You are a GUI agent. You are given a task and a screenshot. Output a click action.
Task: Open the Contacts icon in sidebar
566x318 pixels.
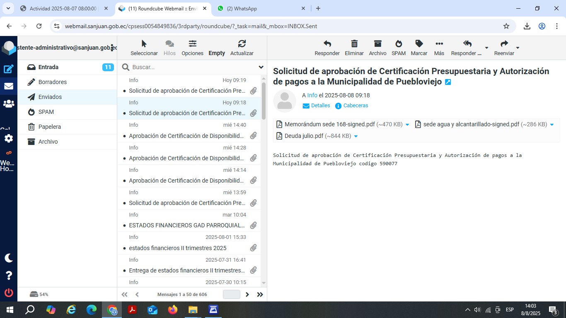(9, 104)
